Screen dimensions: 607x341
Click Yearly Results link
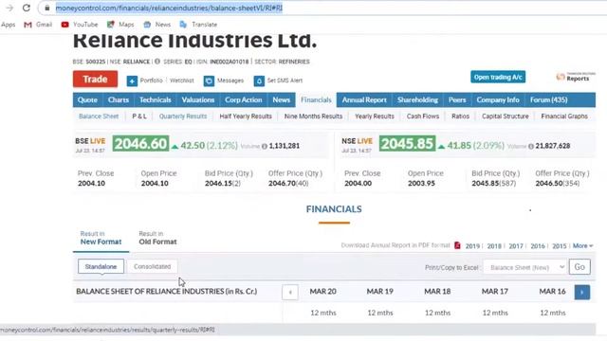click(x=375, y=117)
